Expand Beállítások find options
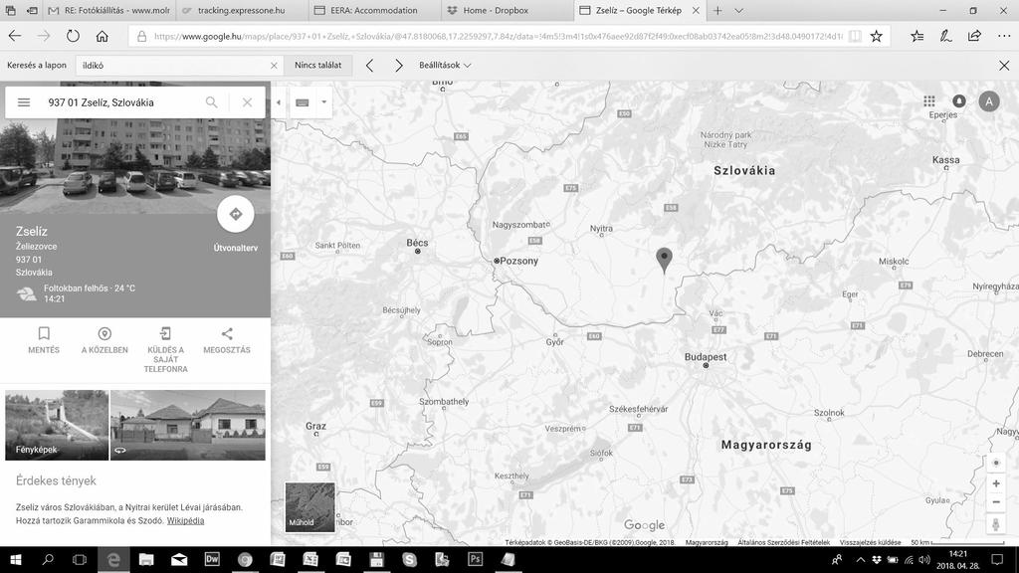This screenshot has height=573, width=1019. [445, 65]
